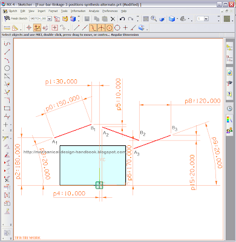Toggle the highlighted snap midpoint option
Image resolution: width=236 pixels, height=242 pixels.
(x=101, y=28)
